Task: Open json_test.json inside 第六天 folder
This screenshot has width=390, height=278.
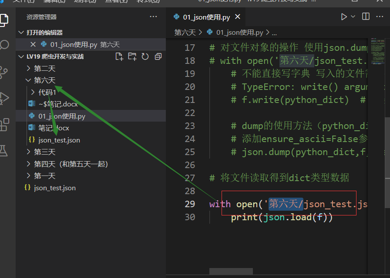Action: click(91, 140)
